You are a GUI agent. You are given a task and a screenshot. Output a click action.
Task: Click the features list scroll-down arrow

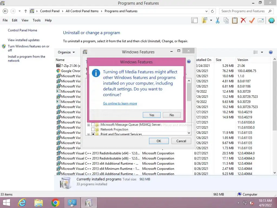[x=189, y=133]
